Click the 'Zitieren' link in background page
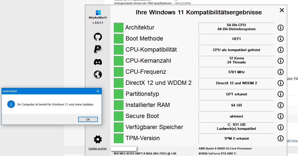The height and width of the screenshot is (156, 298). pos(293,141)
